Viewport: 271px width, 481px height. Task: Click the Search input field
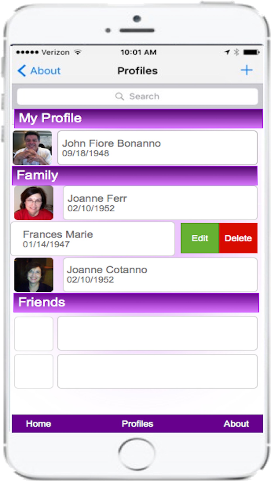point(137,96)
